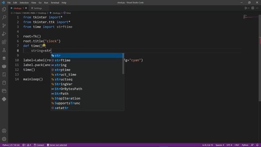Click the Split Editor icon

(x=253, y=8)
